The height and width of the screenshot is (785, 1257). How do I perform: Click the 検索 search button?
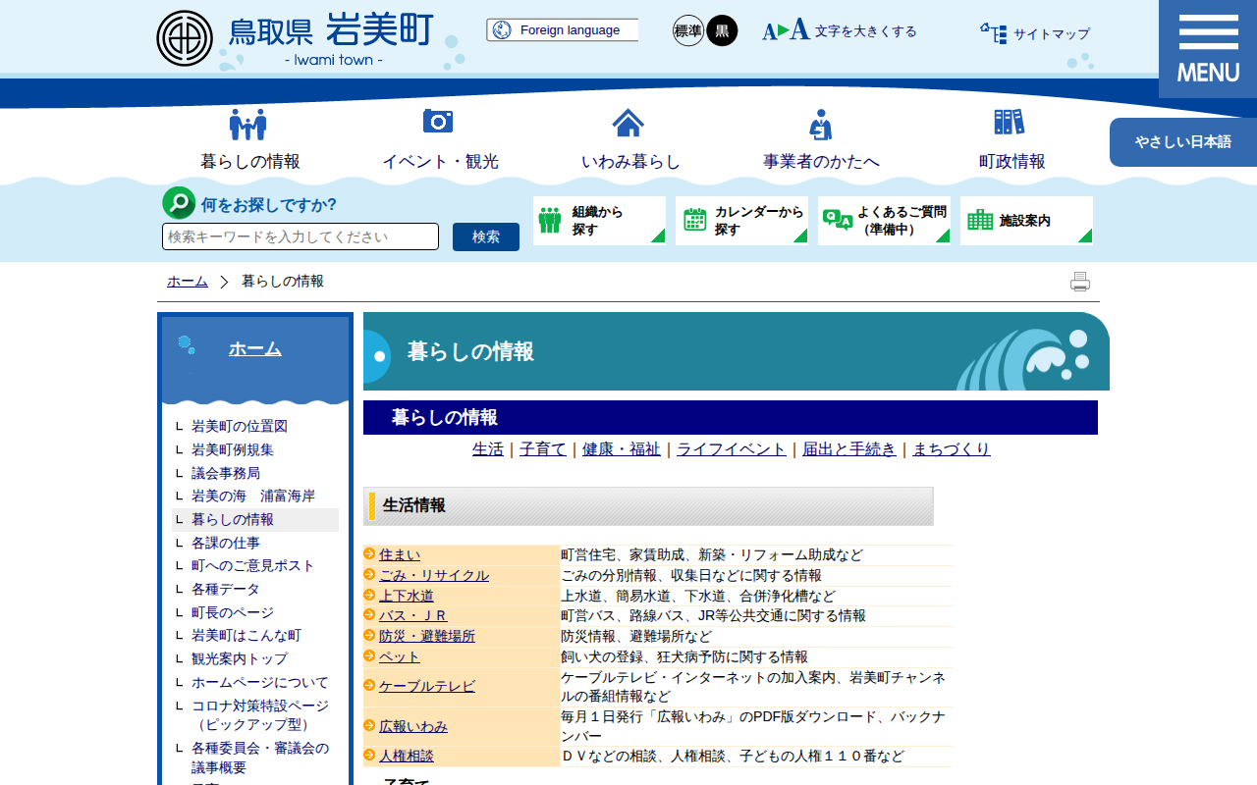click(x=486, y=236)
